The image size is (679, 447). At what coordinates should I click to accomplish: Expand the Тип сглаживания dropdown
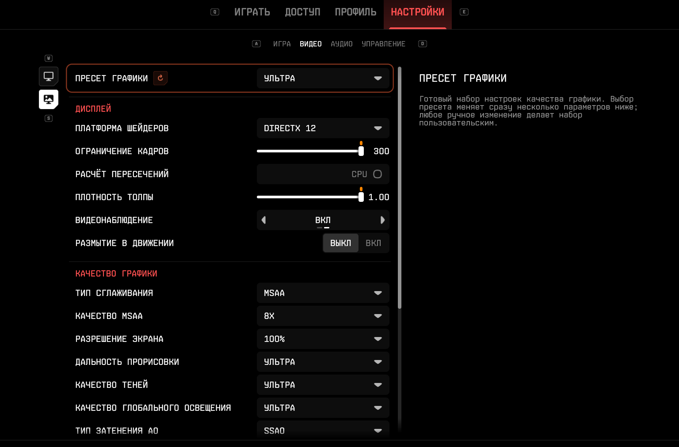tap(323, 293)
